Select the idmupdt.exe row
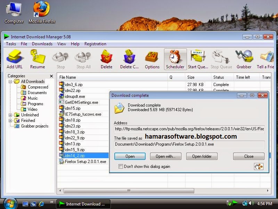Image resolution: width=278 pixels, height=209 pixels. click(83, 96)
